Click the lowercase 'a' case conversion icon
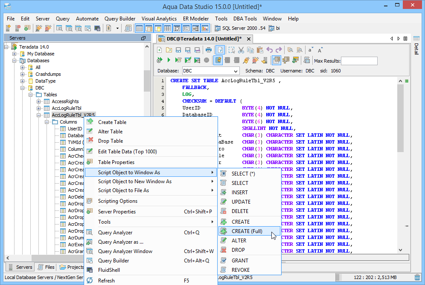The height and width of the screenshot is (285, 425). [310, 50]
